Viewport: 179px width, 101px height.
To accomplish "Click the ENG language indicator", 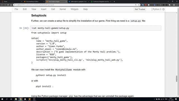I will pyautogui.click(x=166, y=99).
